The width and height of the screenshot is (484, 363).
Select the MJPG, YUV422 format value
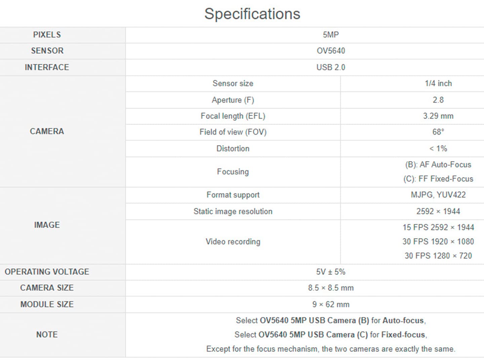(438, 195)
